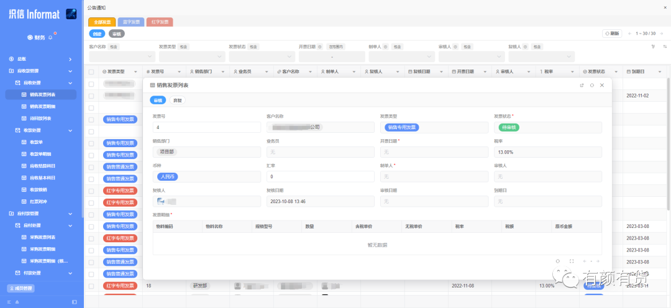Screen dimensions: 671x308
Task: Click the filter funnel icon
Action: pyautogui.click(x=653, y=46)
